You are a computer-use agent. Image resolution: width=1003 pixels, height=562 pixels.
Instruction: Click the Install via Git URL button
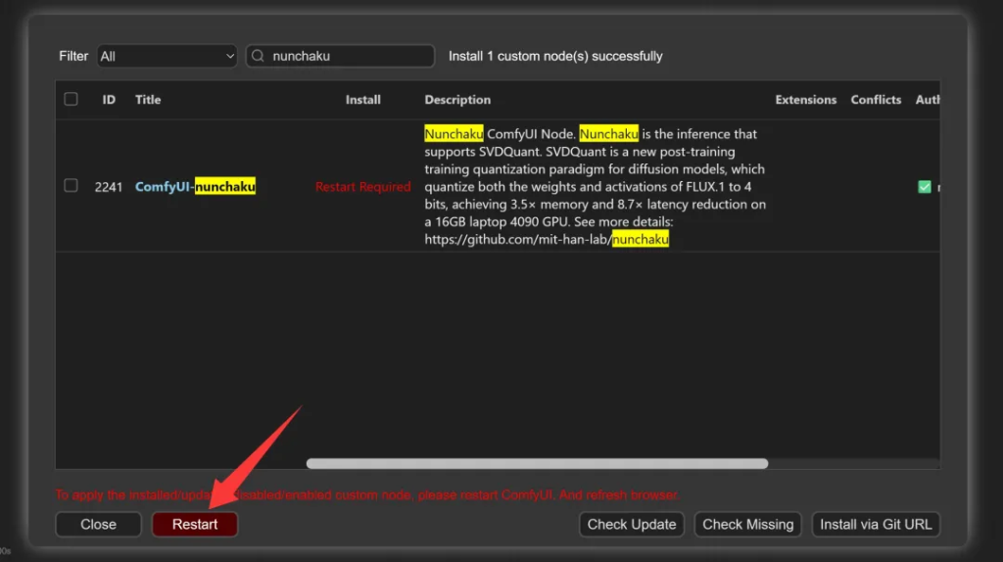click(x=876, y=524)
